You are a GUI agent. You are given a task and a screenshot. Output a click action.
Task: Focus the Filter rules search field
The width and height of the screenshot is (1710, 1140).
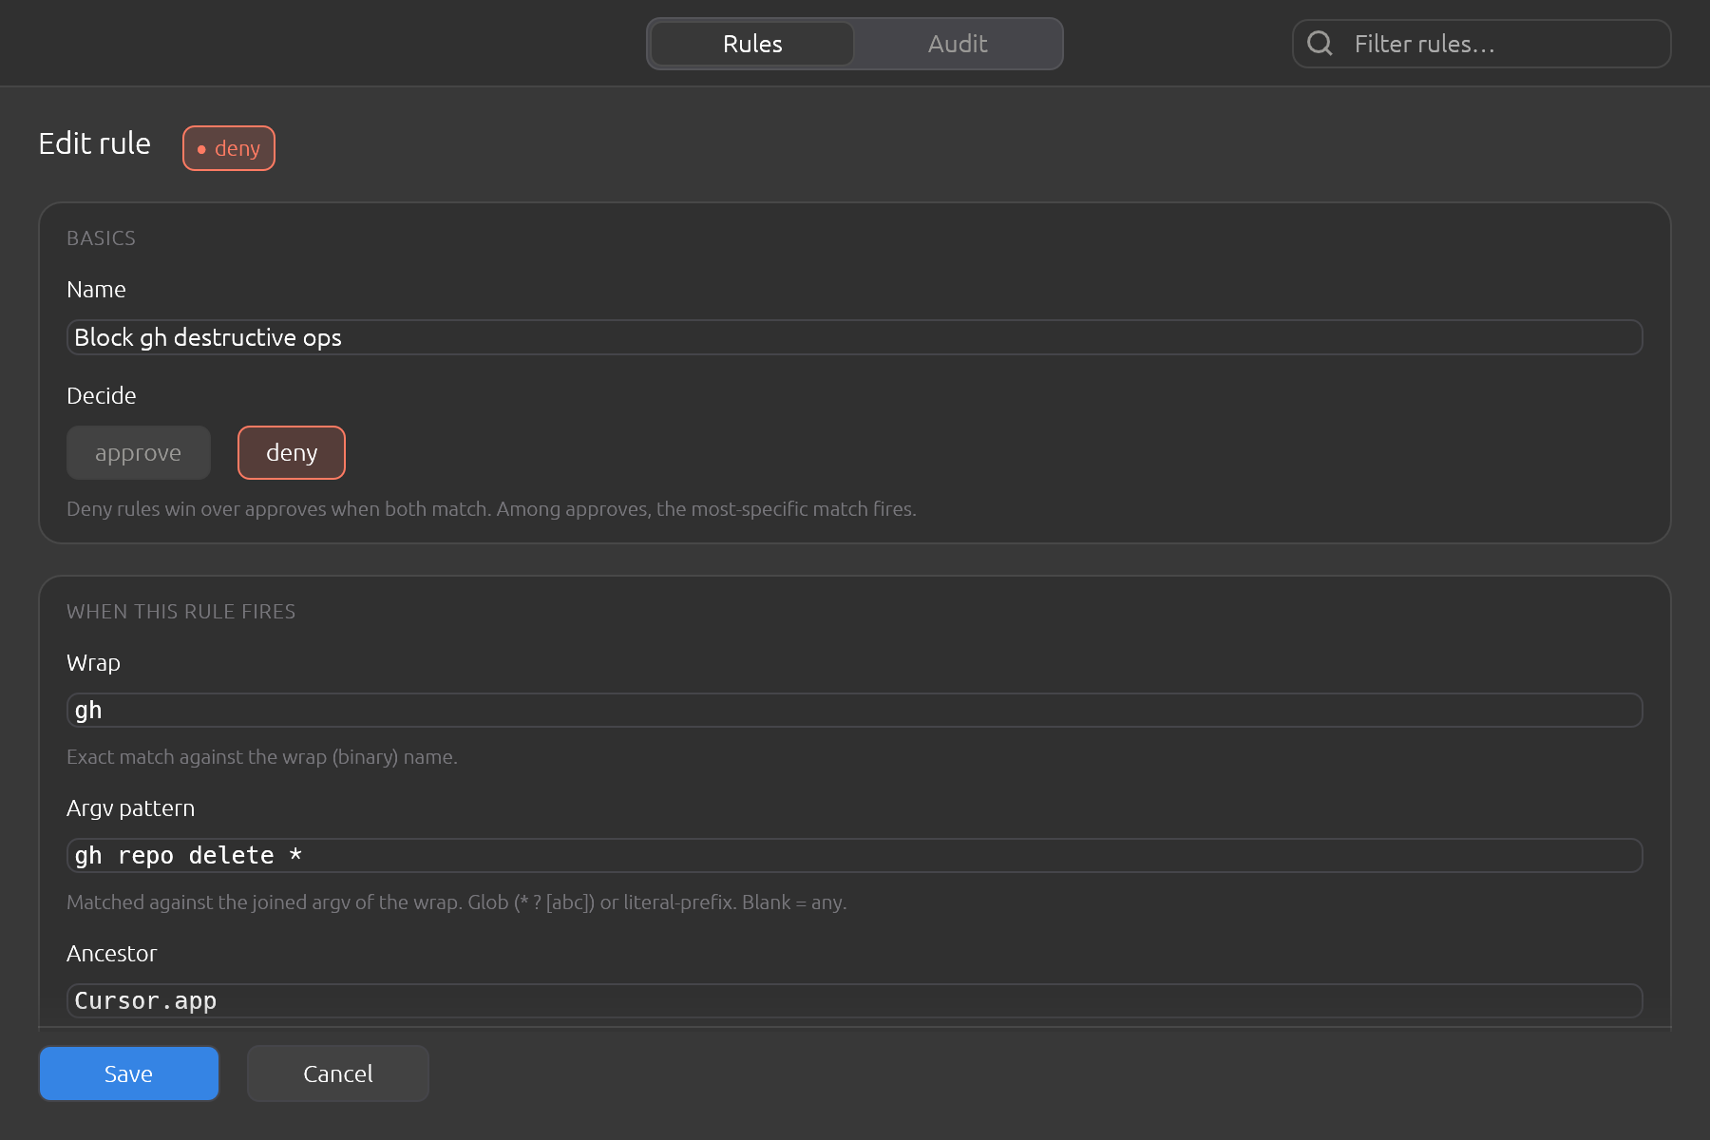1482,44
